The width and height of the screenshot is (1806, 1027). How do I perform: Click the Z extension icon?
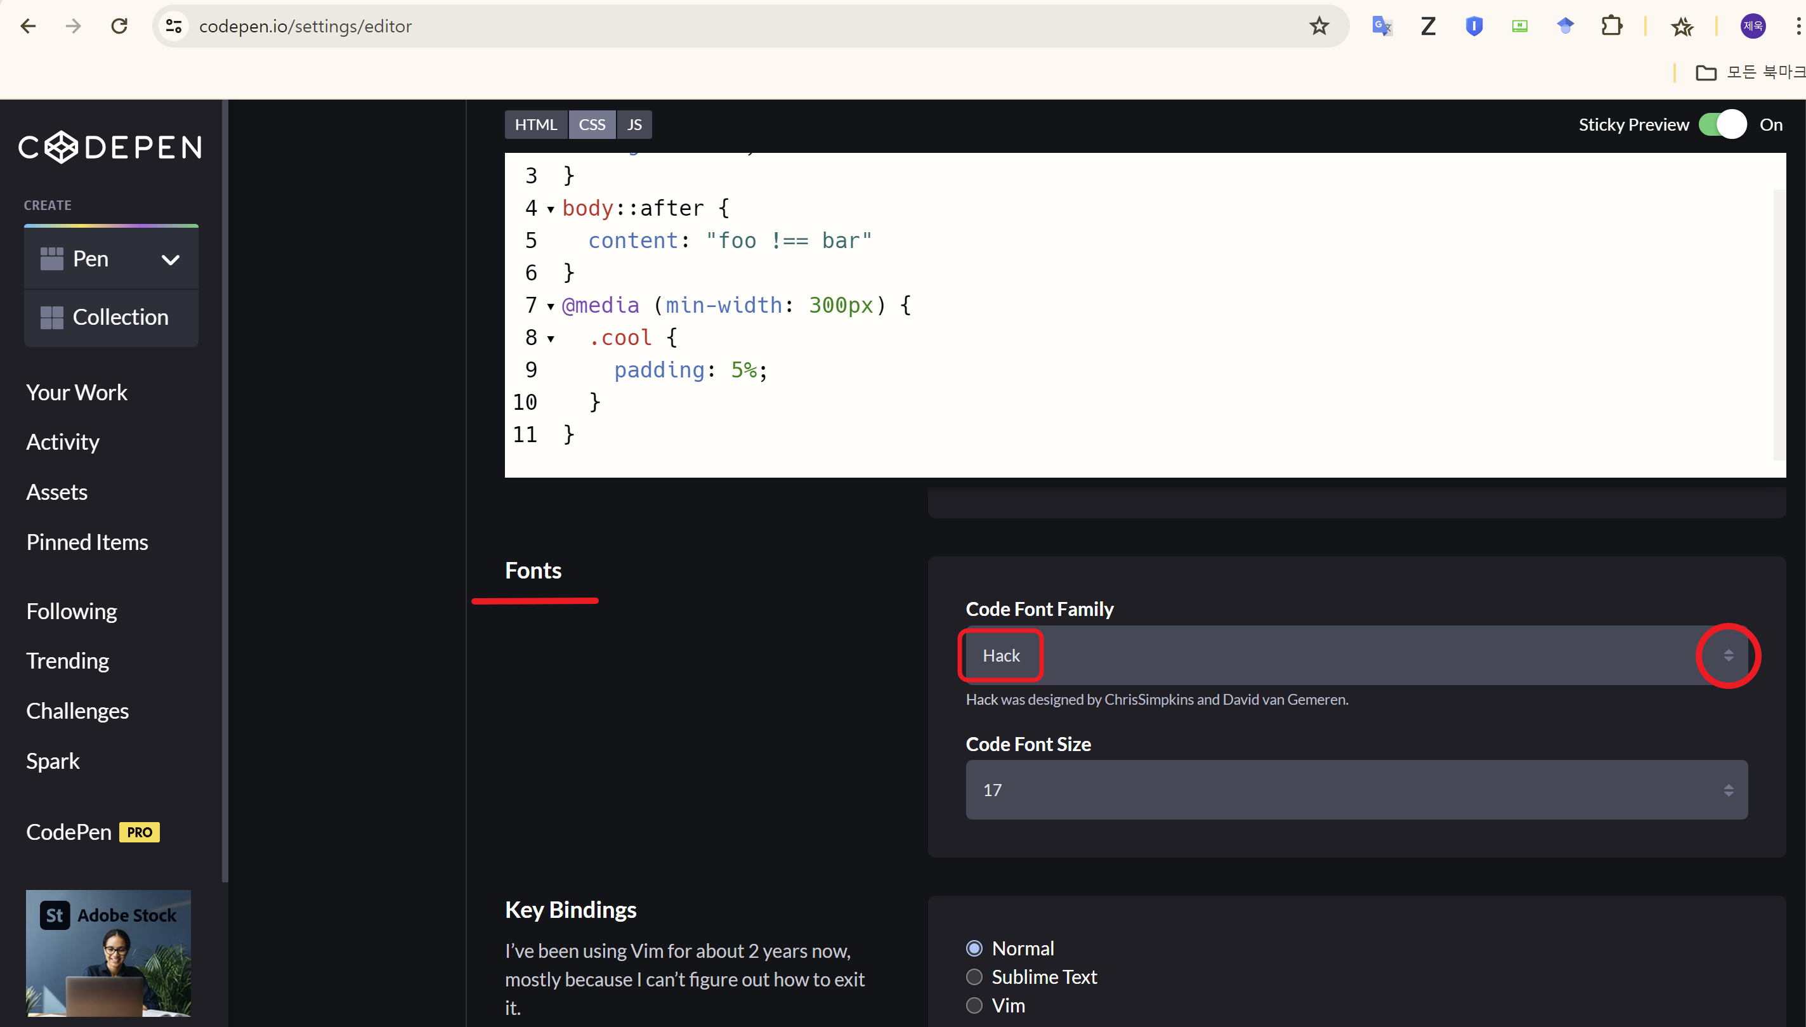1427,26
